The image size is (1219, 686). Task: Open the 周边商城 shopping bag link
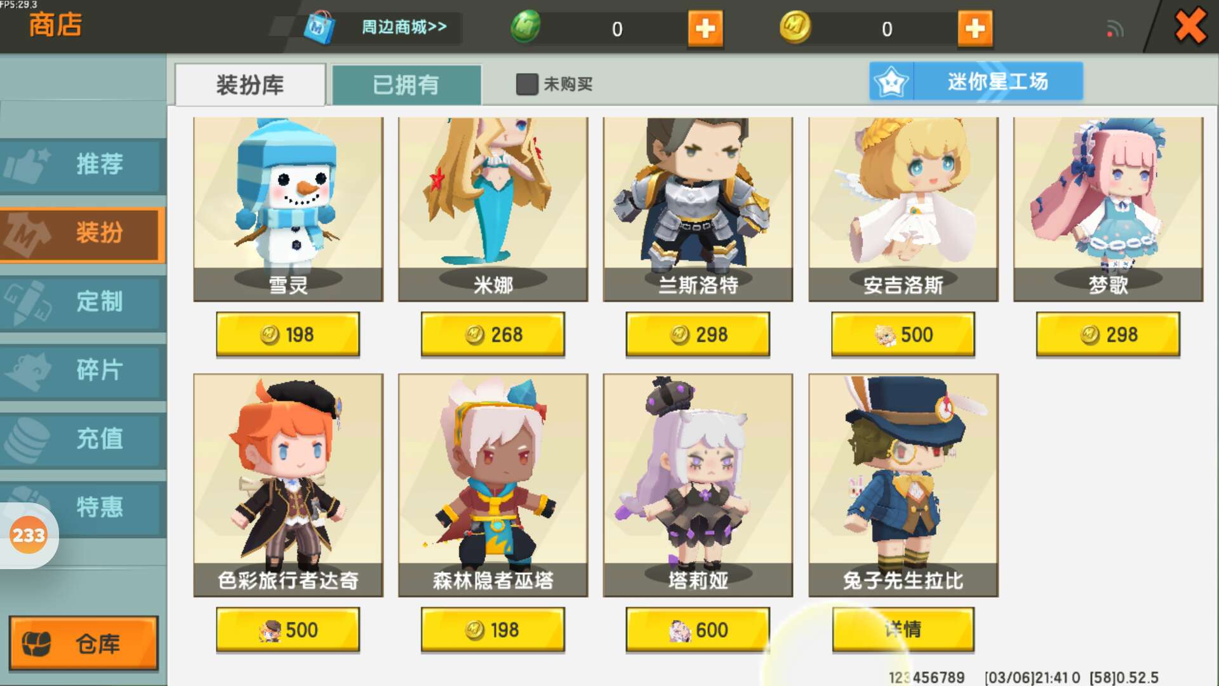click(382, 27)
